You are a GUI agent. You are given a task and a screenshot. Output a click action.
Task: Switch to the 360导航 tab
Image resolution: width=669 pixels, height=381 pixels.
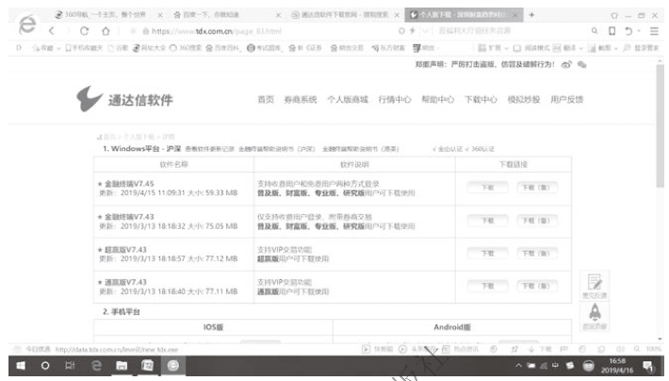coord(106,15)
